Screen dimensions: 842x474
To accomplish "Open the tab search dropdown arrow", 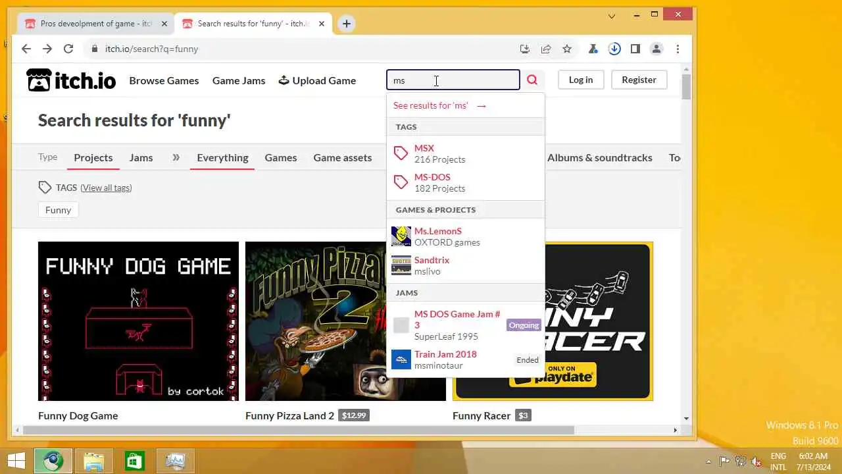I will (x=612, y=16).
